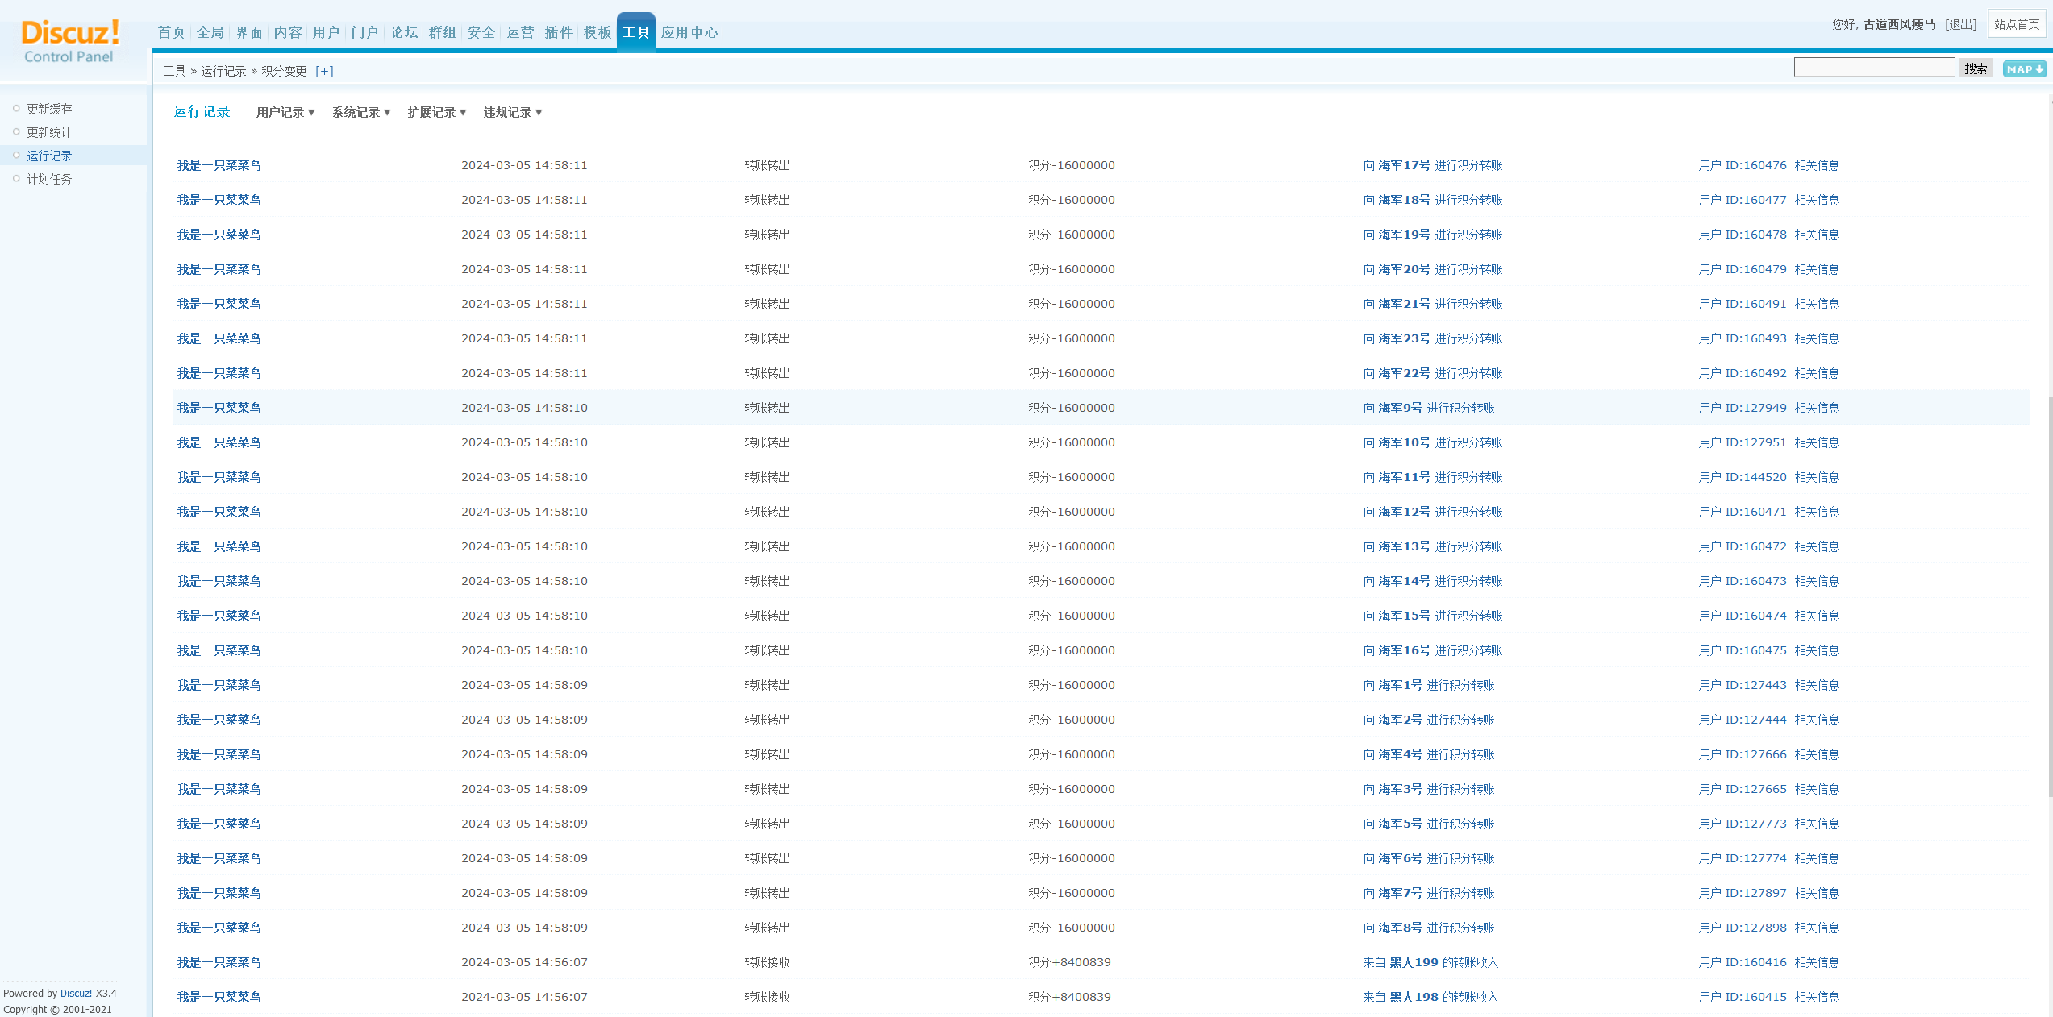Click the 退出 logout link

coord(1960,24)
